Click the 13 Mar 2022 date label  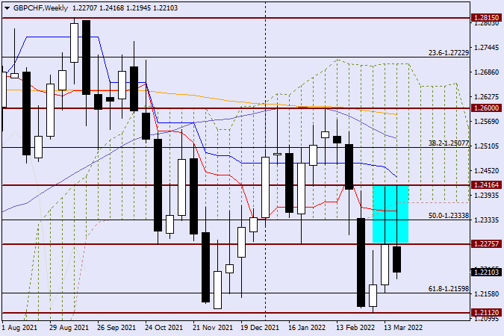(403, 328)
